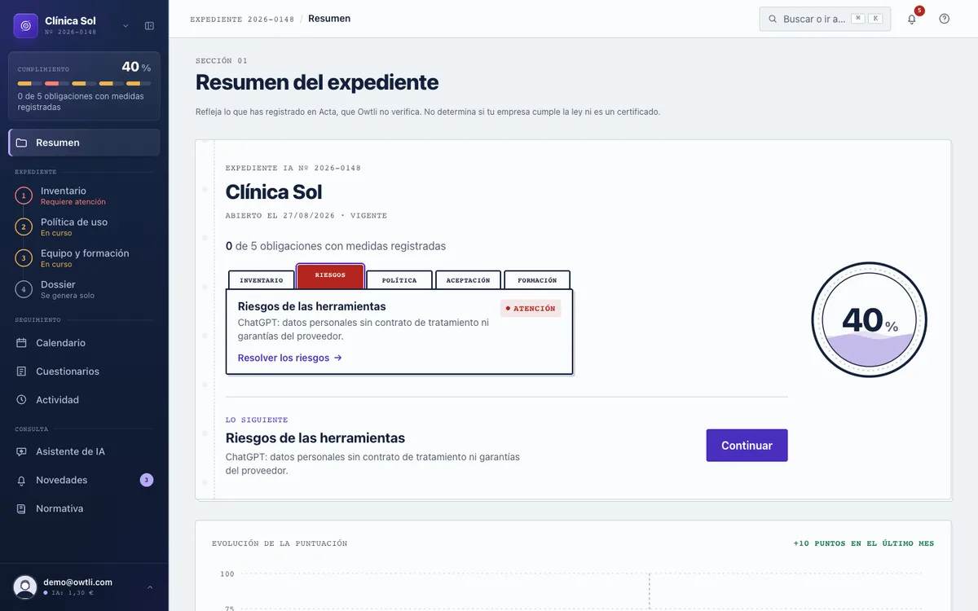978x611 pixels.
Task: Click the "Requiere atención" status text
Action: [x=73, y=202]
